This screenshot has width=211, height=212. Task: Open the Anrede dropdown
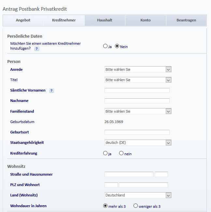tap(138, 69)
